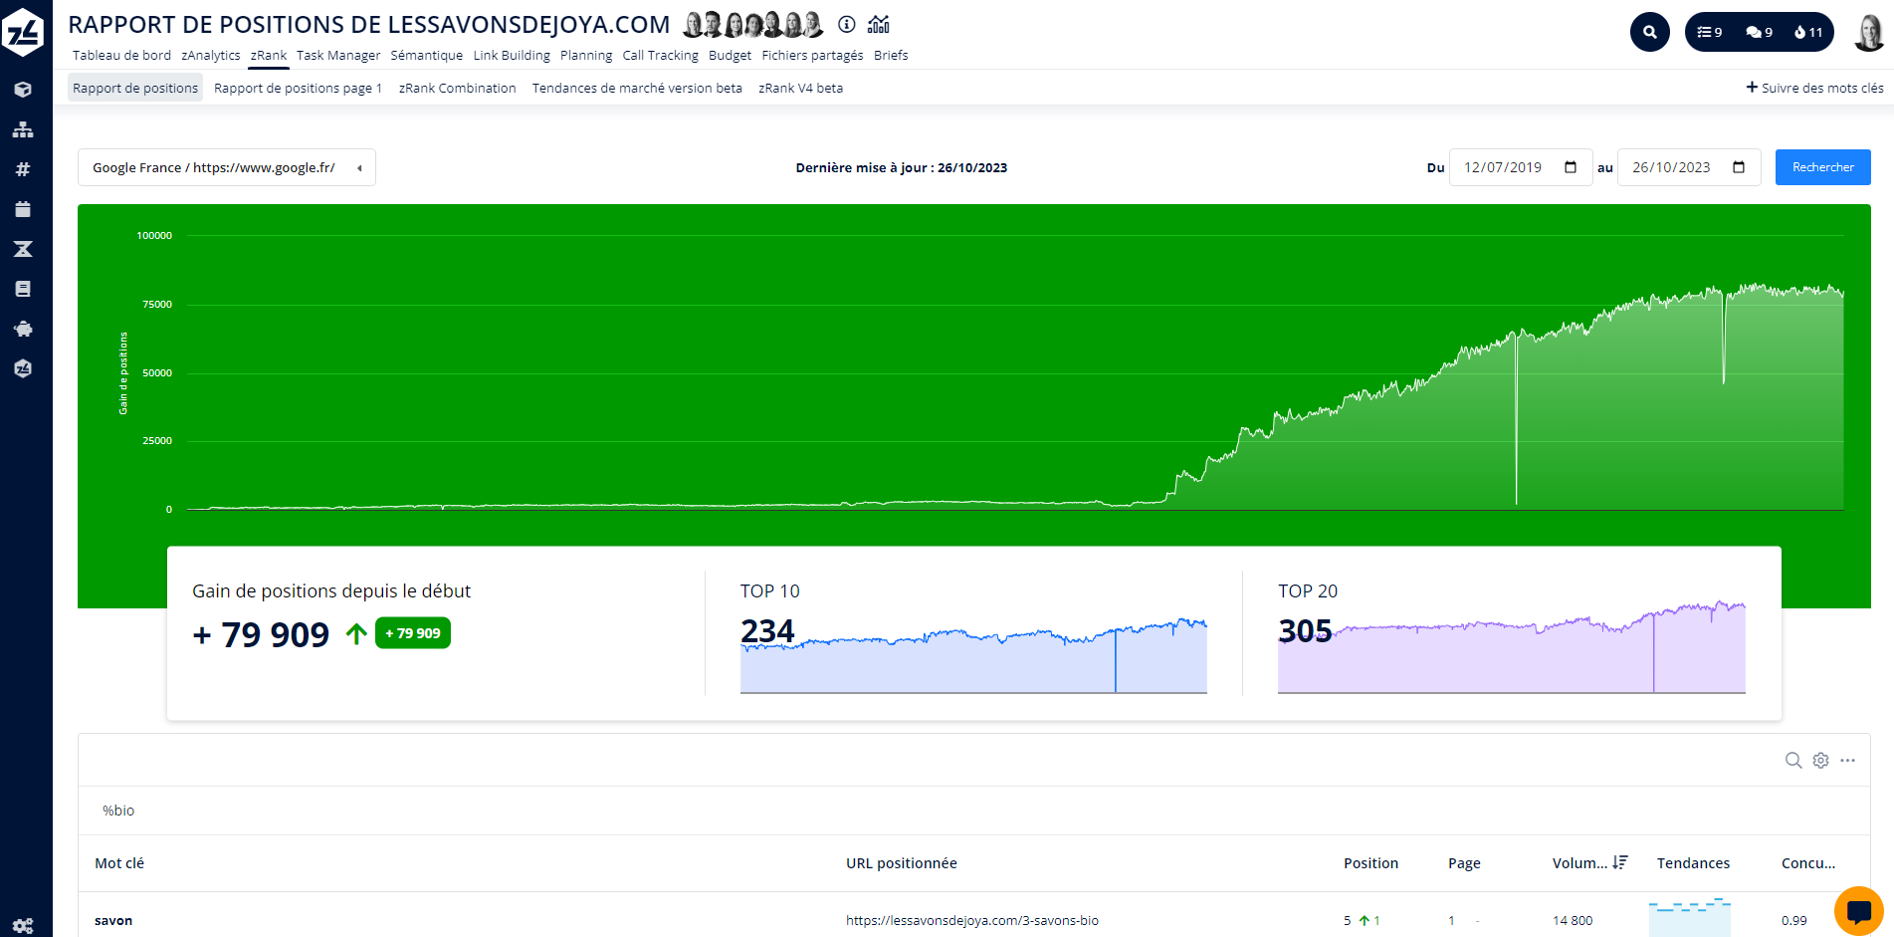The image size is (1894, 937).
Task: Click the Page column header
Action: (x=1464, y=863)
